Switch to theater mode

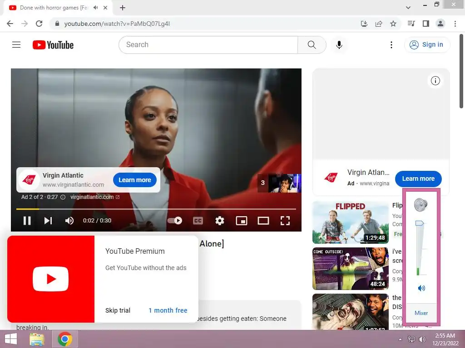[263, 221]
